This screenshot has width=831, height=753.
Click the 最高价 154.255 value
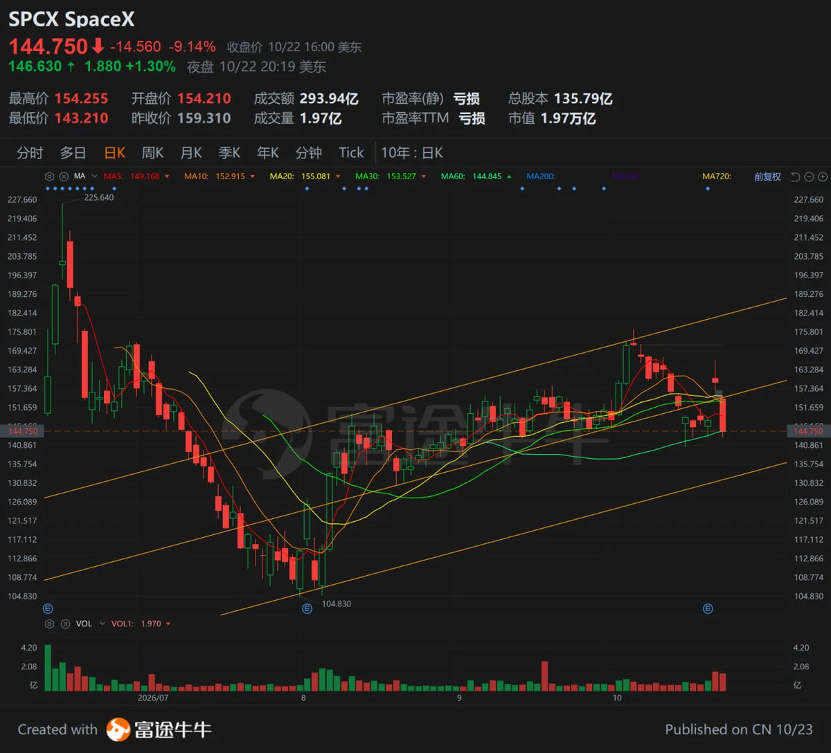(82, 98)
